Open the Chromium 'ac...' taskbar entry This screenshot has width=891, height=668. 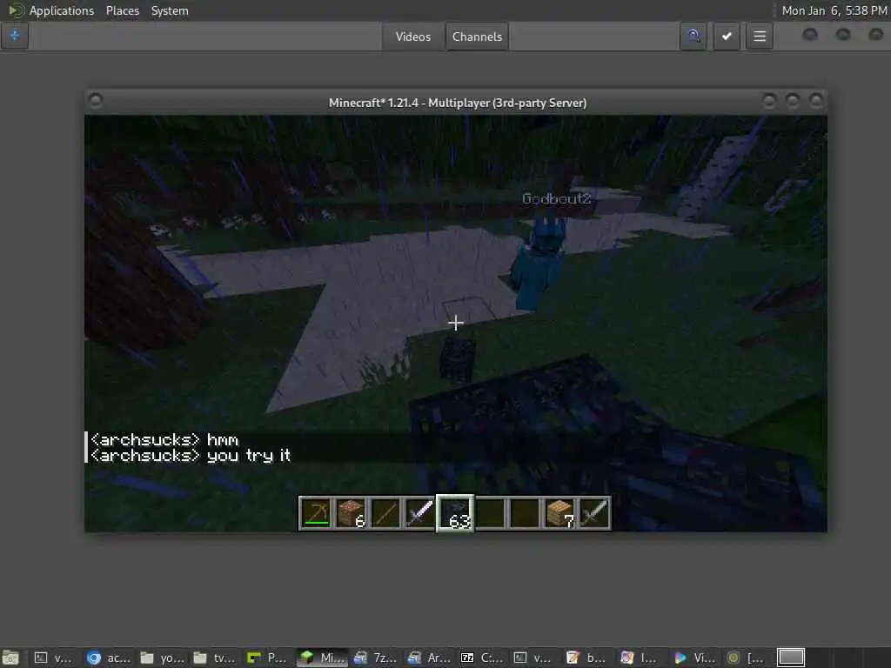[x=109, y=658]
